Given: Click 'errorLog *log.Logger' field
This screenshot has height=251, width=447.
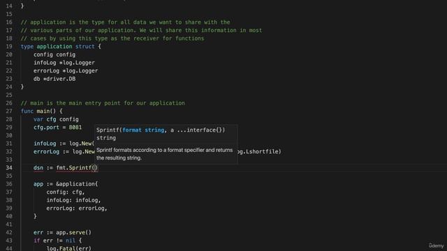Looking at the screenshot, I should tap(66, 71).
